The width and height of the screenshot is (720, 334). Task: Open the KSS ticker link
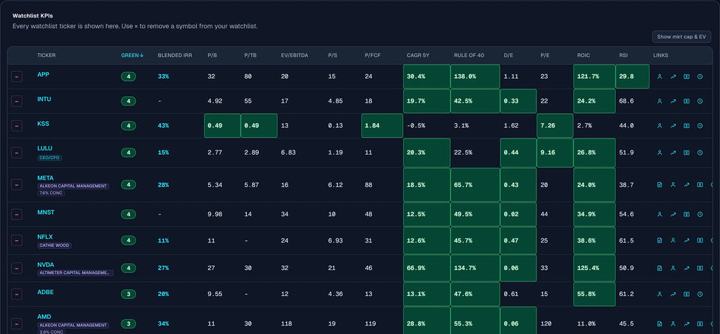43,123
